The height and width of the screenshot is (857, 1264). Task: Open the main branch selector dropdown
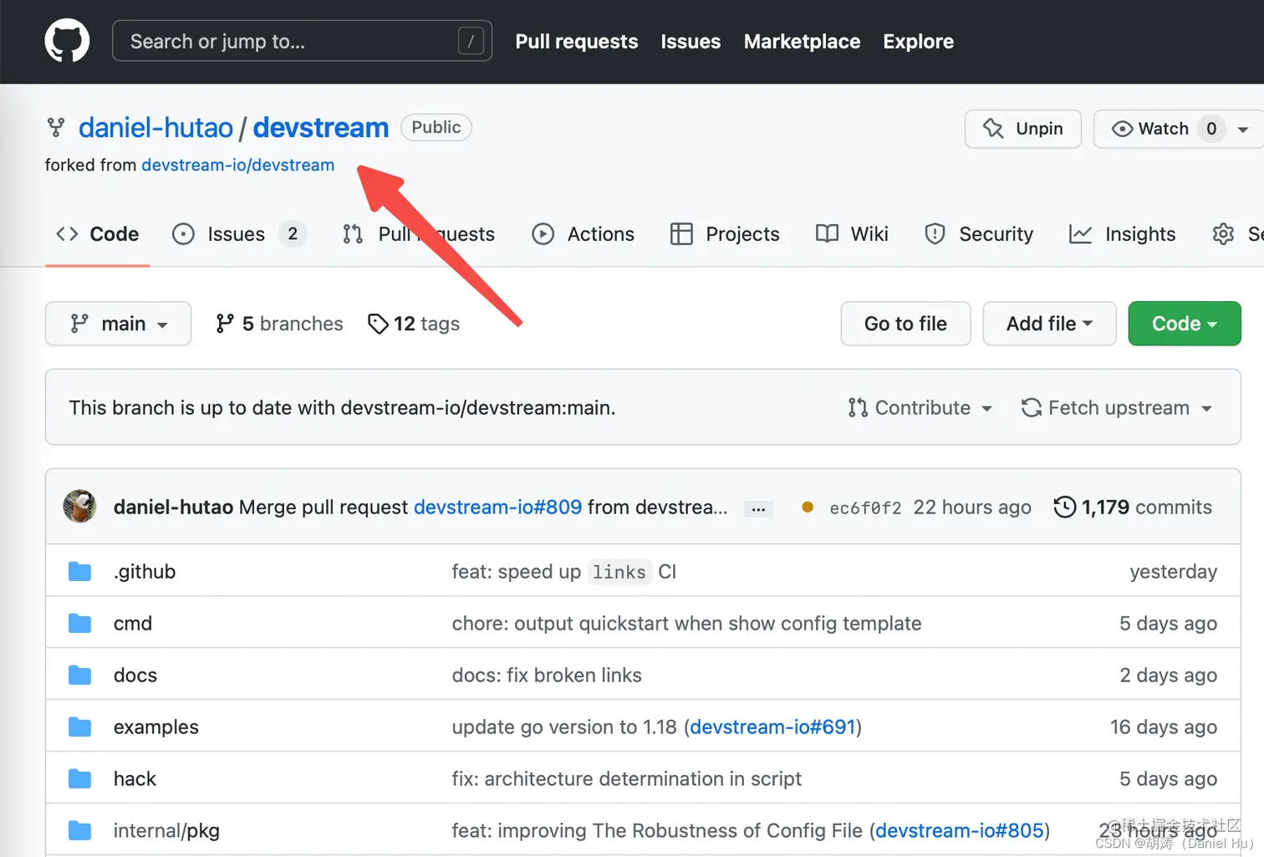pyautogui.click(x=118, y=324)
